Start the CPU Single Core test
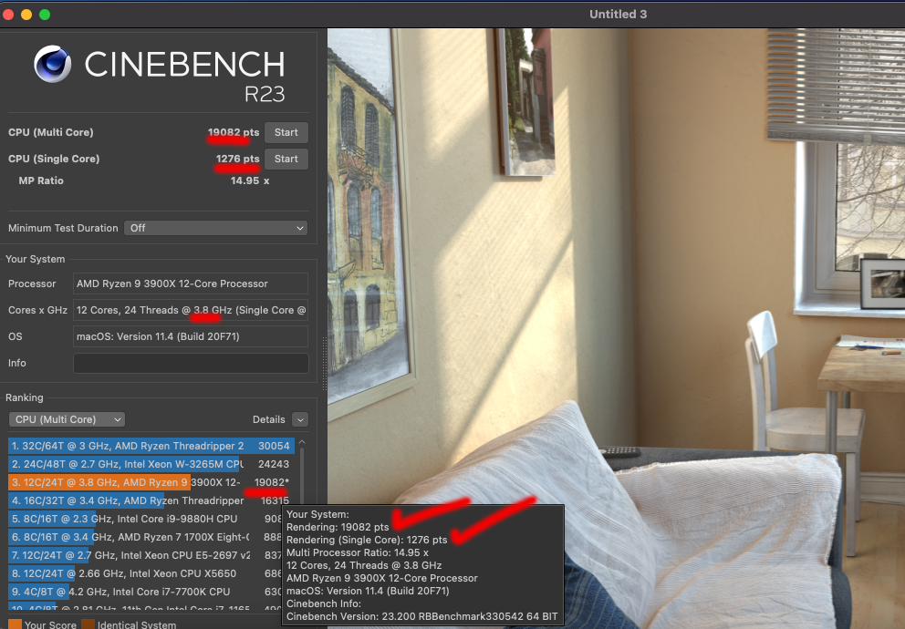Image resolution: width=905 pixels, height=629 pixels. [x=286, y=160]
